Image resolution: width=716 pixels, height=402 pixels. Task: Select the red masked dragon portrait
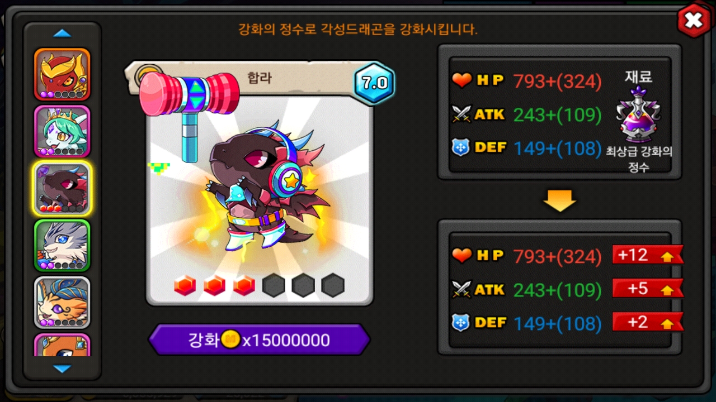(62, 74)
